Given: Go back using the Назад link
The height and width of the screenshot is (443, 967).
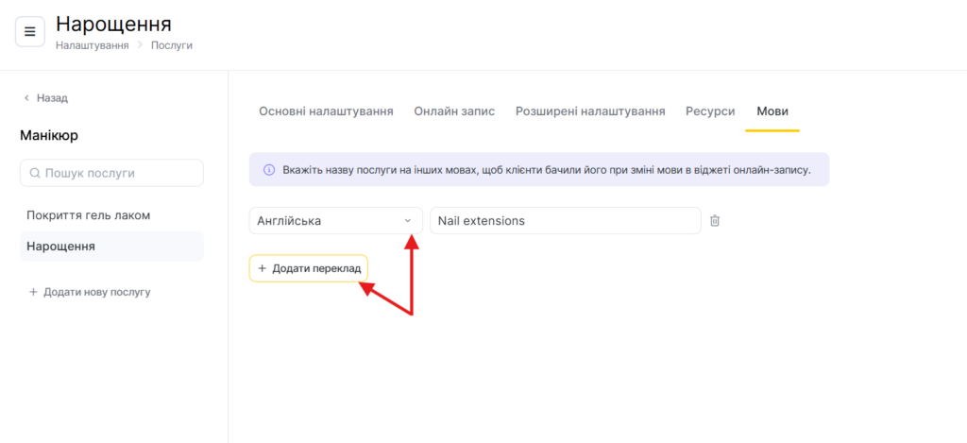Looking at the screenshot, I should [45, 97].
